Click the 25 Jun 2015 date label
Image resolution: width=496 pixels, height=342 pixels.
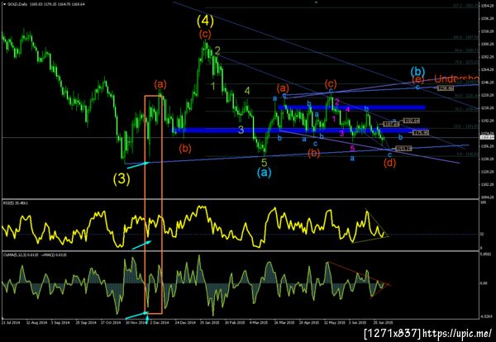(x=382, y=323)
